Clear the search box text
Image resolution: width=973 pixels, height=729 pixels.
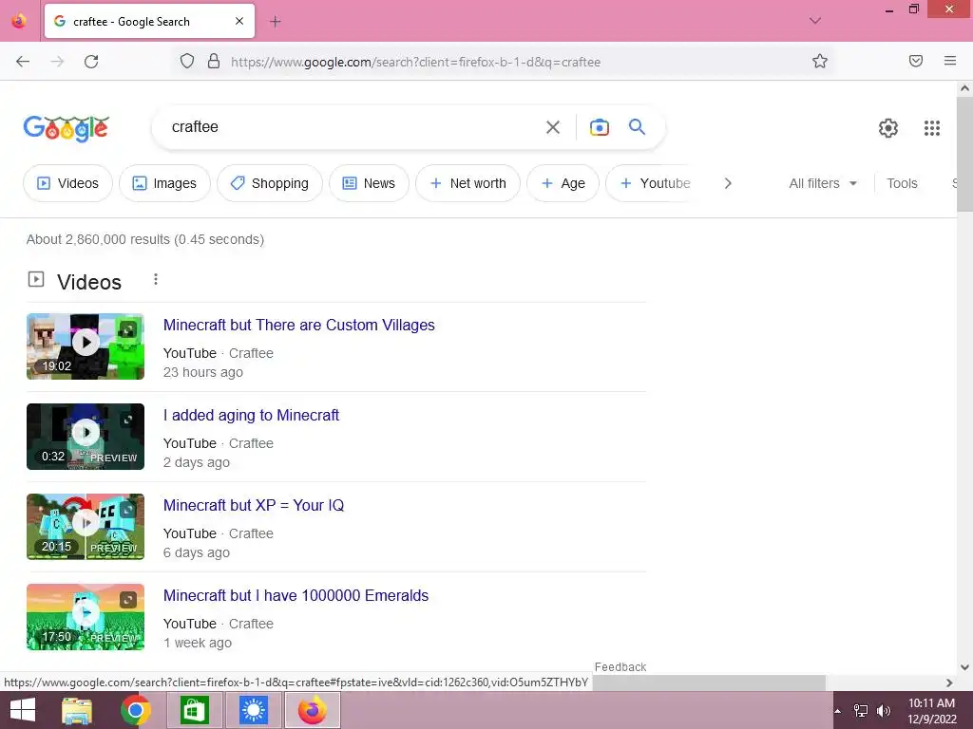click(x=552, y=128)
